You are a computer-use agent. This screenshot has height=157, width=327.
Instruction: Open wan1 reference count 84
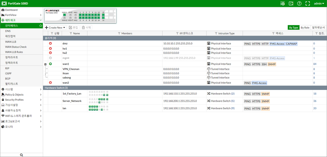pos(315,64)
